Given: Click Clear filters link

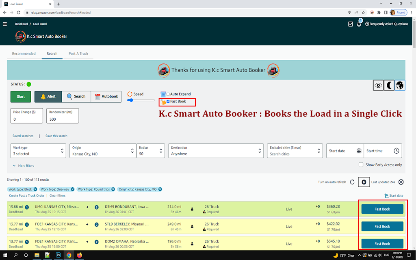Looking at the screenshot, I should point(57,195).
